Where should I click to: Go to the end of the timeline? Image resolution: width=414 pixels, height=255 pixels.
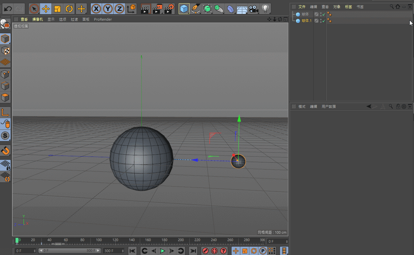coord(193,251)
